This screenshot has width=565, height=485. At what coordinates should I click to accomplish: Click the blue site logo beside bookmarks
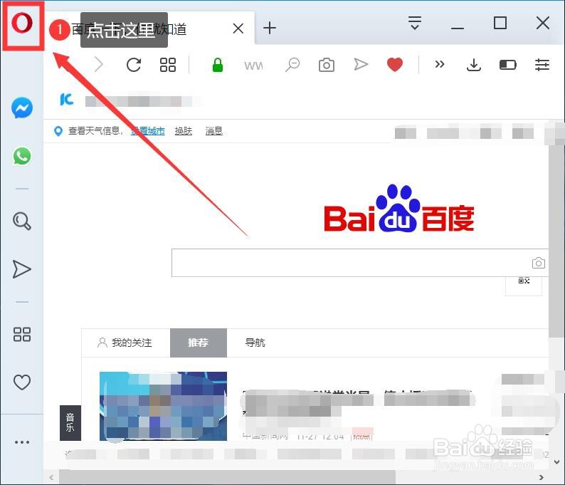point(67,99)
